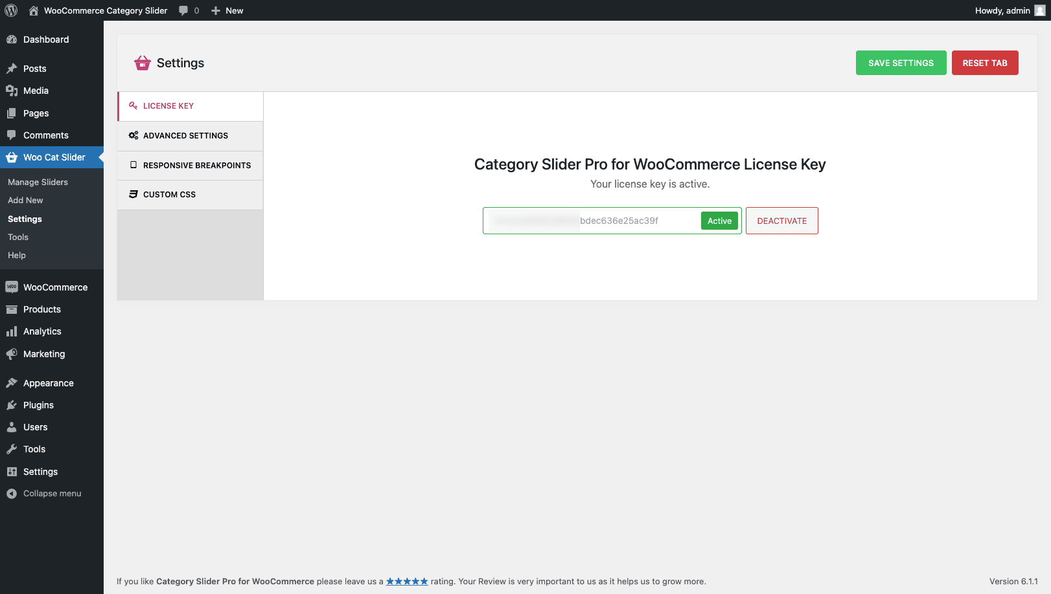Click the admin user avatar

pyautogui.click(x=1040, y=10)
